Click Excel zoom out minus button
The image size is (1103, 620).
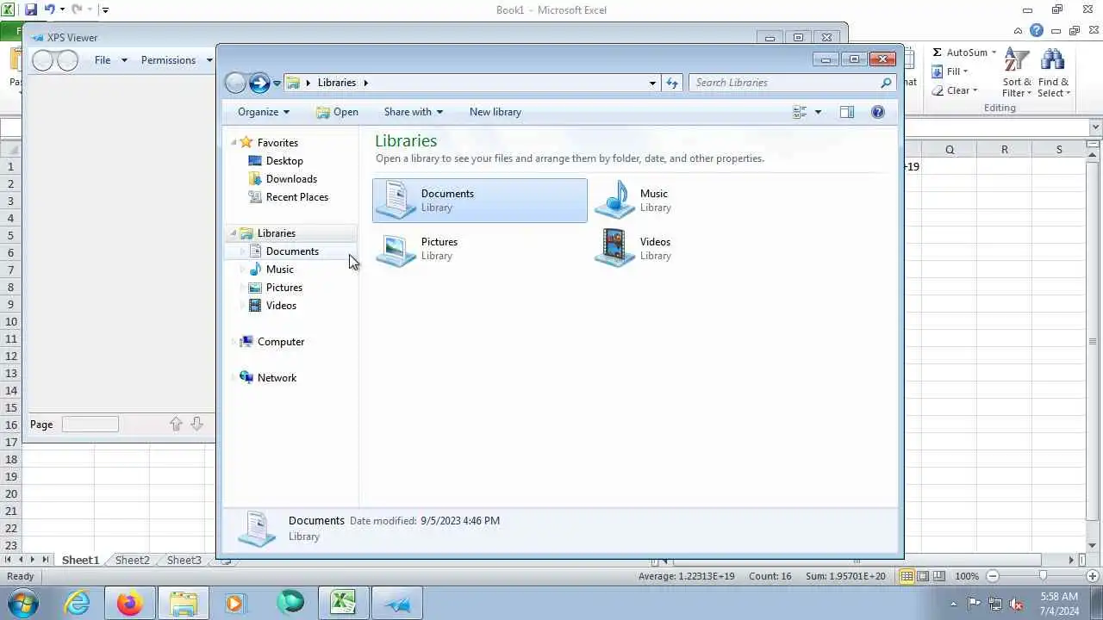click(992, 576)
